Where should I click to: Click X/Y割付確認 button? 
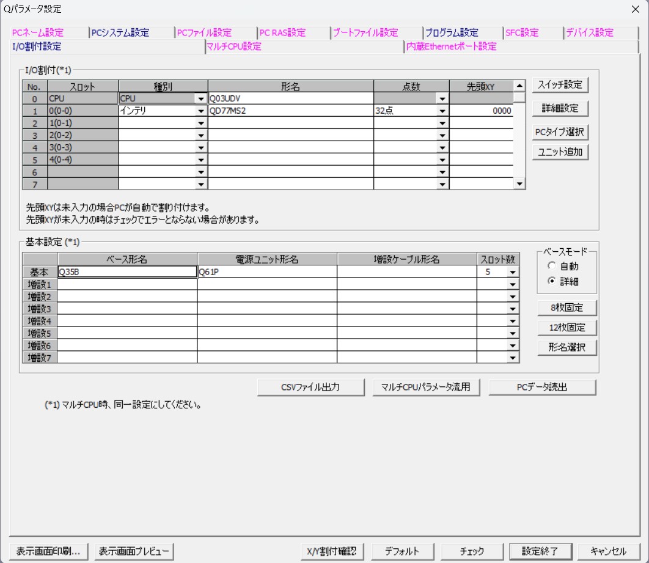(332, 551)
